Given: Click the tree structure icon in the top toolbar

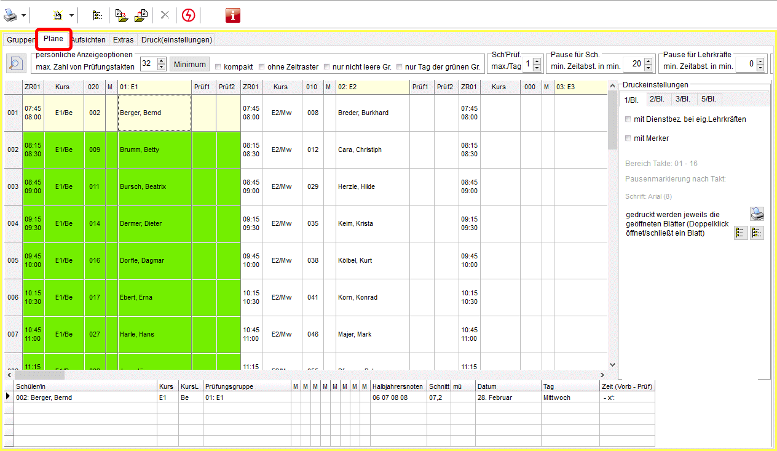Looking at the screenshot, I should tap(97, 15).
